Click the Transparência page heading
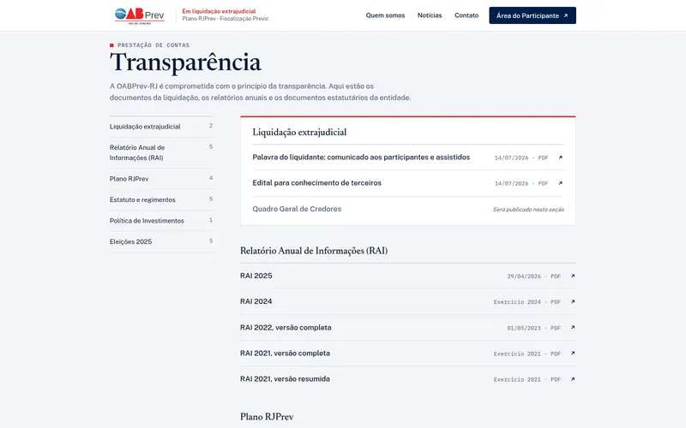Viewport: 686px width, 428px height. click(185, 62)
